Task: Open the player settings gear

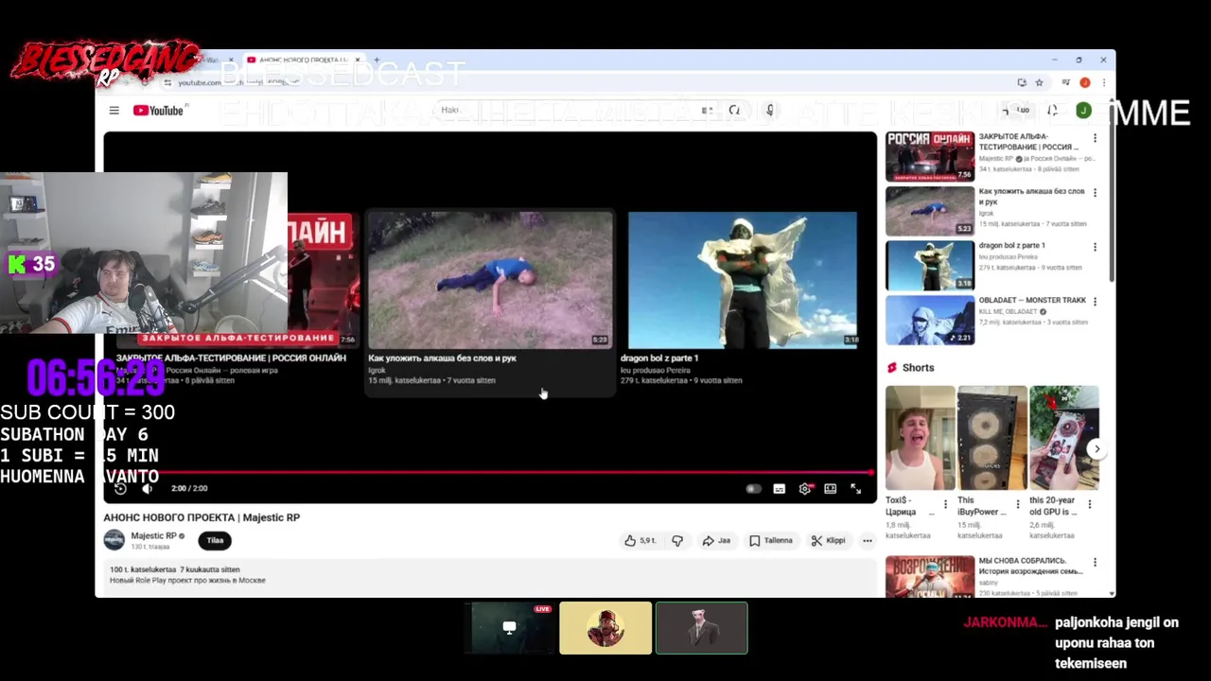Action: (805, 489)
